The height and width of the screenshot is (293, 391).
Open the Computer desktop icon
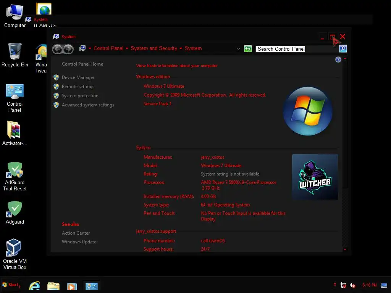click(15, 16)
